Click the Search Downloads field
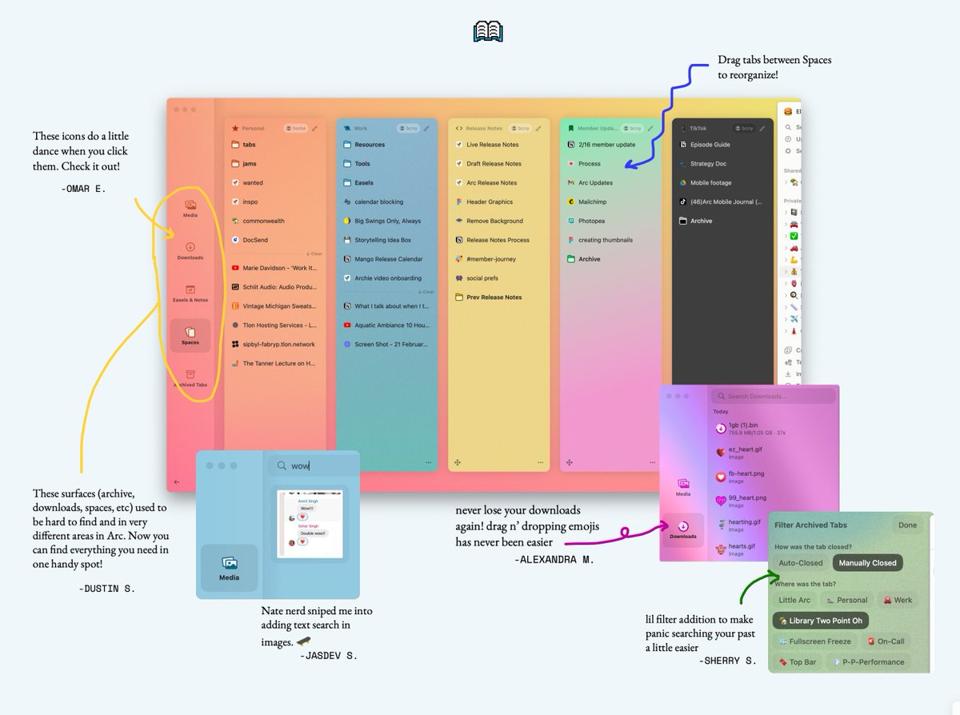This screenshot has width=960, height=715. click(773, 396)
